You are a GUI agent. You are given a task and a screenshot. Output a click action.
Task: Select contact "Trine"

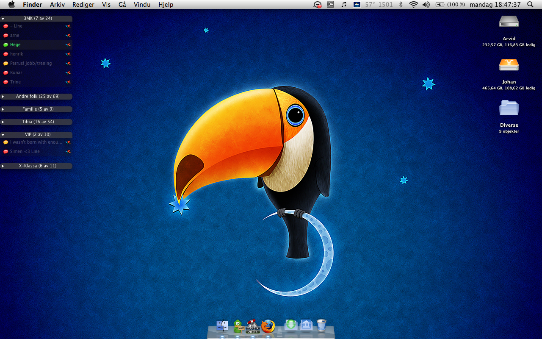coord(36,82)
